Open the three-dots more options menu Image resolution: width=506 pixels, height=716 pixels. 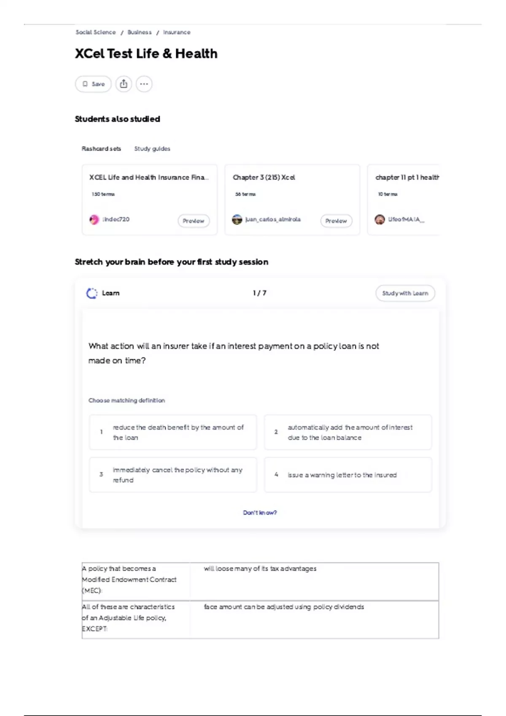click(144, 84)
